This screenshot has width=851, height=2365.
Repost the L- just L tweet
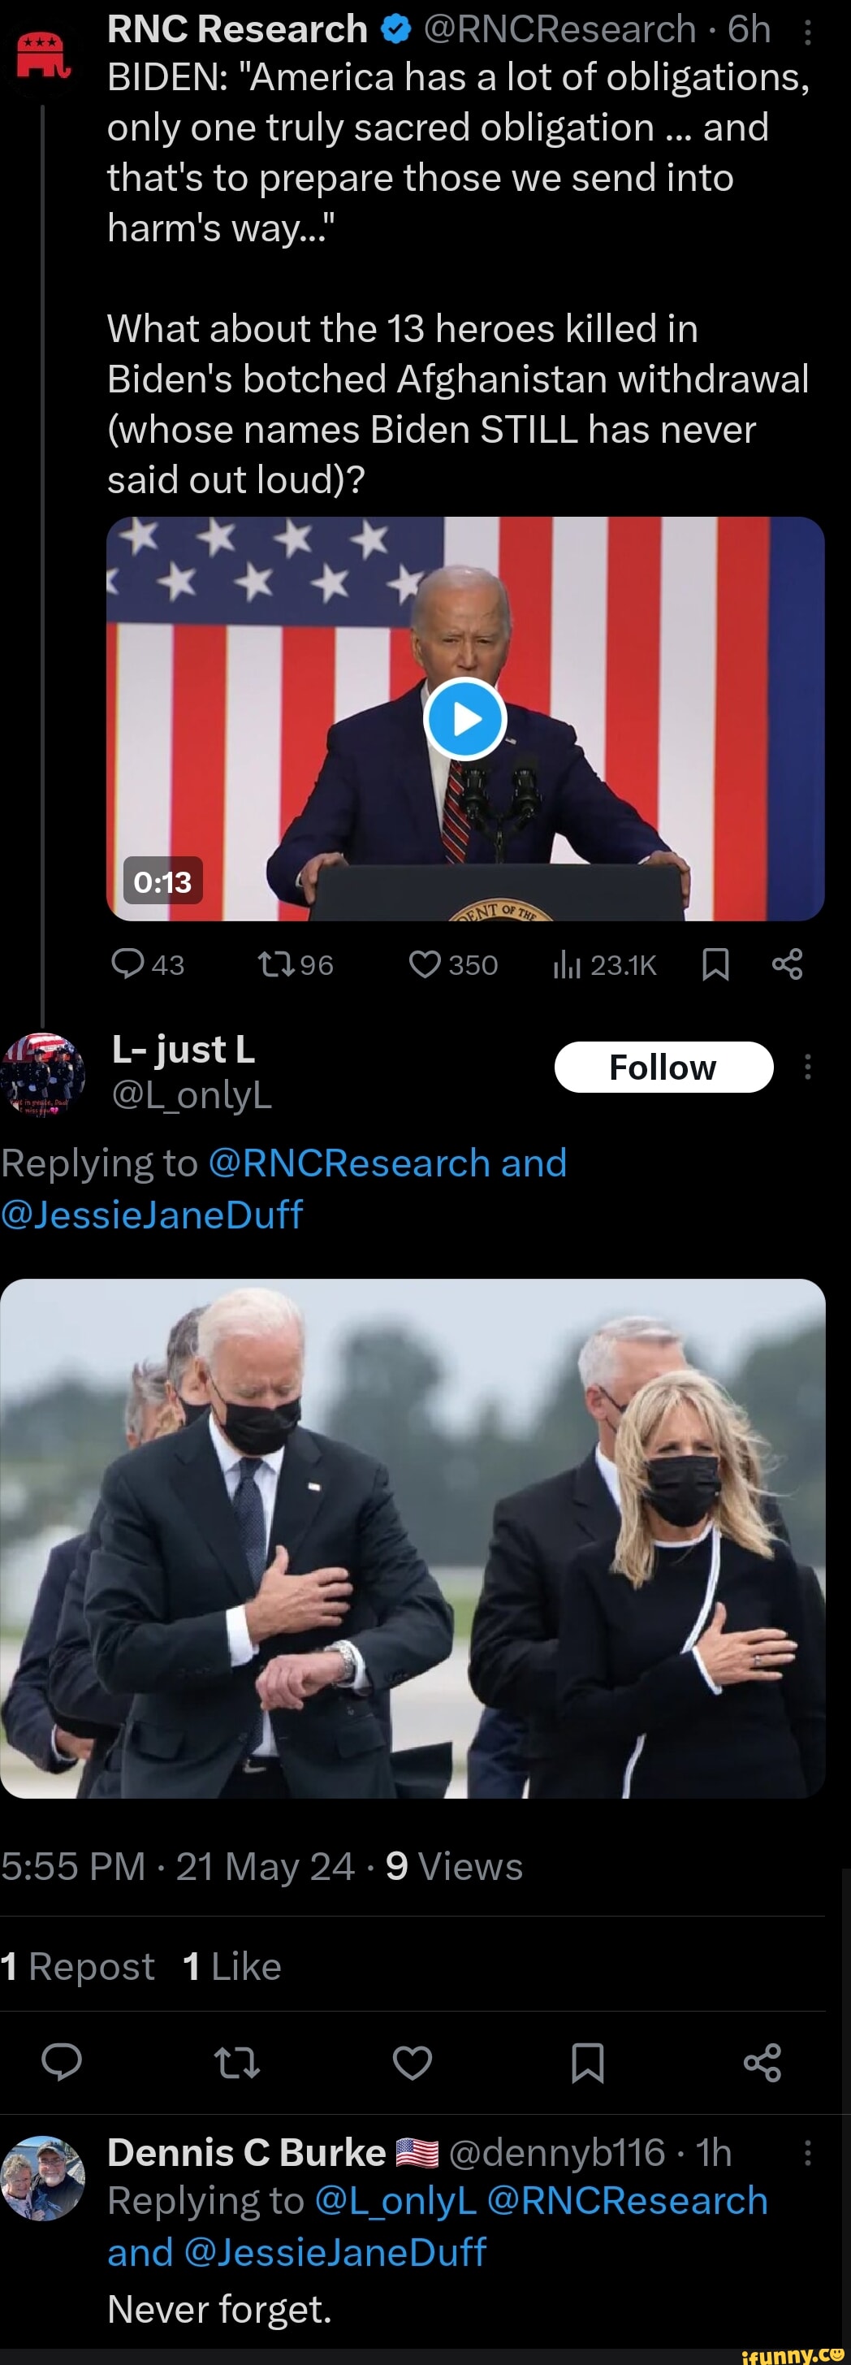[237, 2062]
